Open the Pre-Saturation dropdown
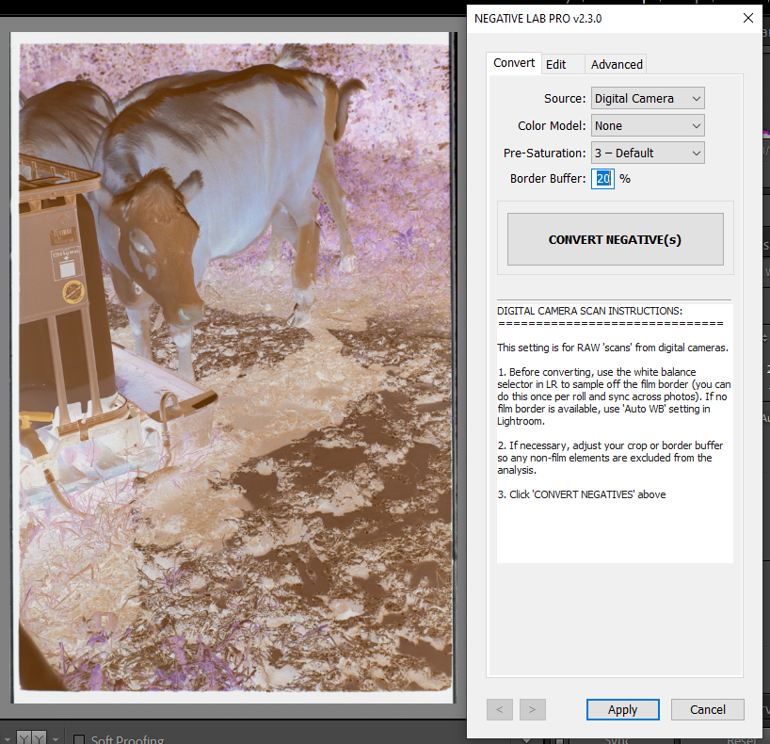Image resolution: width=770 pixels, height=744 pixels. (x=648, y=153)
